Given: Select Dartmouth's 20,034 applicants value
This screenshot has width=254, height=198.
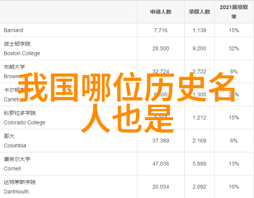Looking at the screenshot, I should click(161, 187).
